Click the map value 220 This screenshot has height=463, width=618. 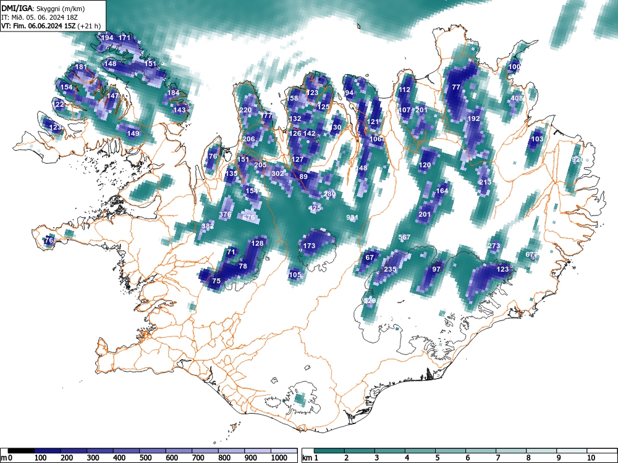[x=245, y=110]
